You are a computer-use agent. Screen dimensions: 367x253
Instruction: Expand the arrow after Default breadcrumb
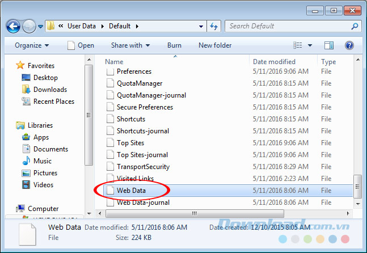(137, 26)
